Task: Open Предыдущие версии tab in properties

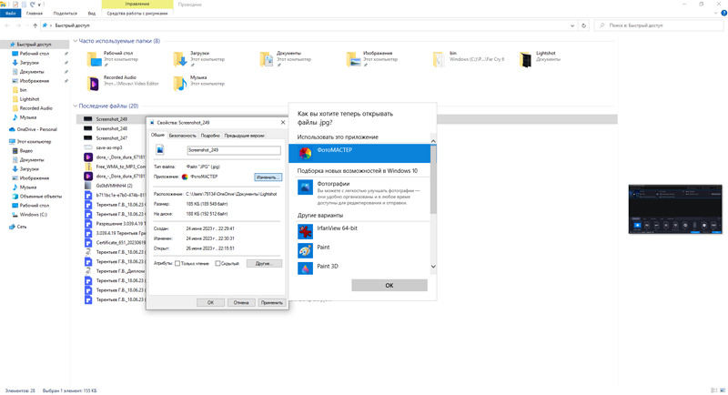Action: (x=244, y=136)
